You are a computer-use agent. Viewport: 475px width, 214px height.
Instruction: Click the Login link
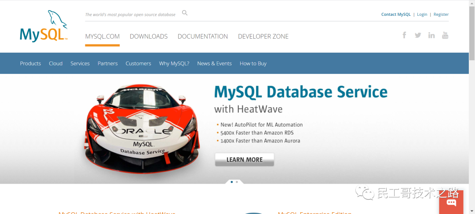(x=422, y=14)
